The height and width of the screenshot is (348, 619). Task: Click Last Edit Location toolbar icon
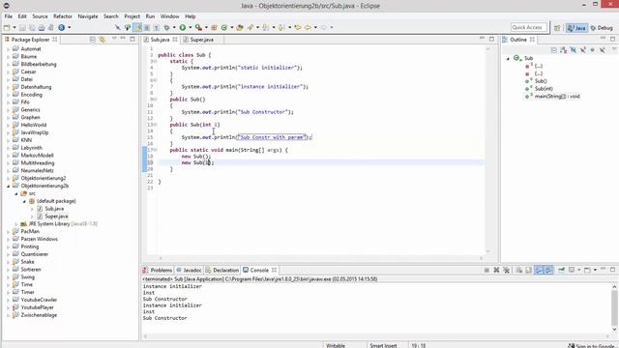(298, 28)
